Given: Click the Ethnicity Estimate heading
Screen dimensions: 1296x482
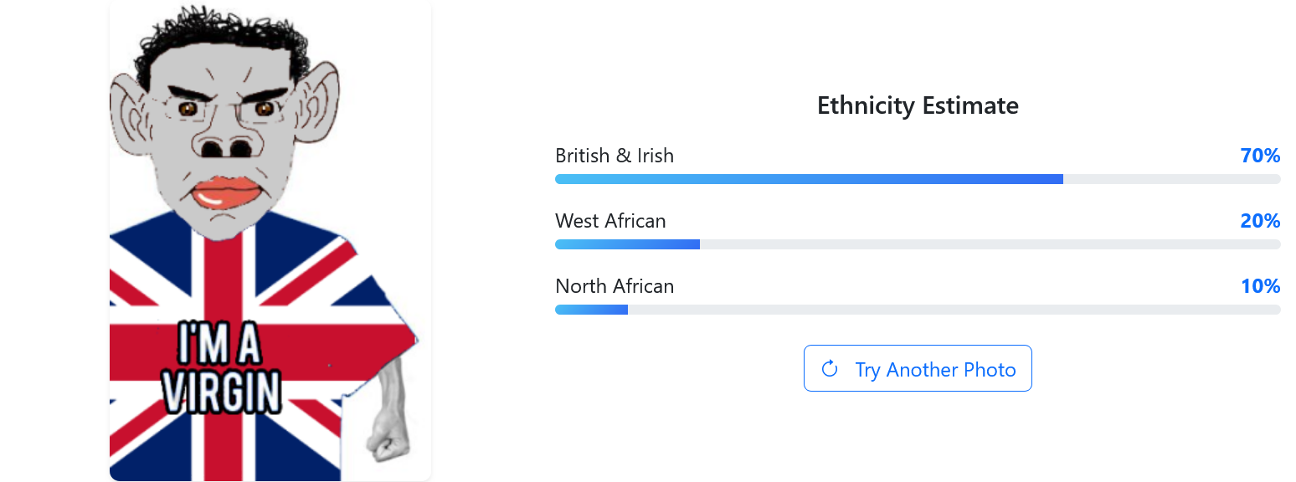Looking at the screenshot, I should pyautogui.click(x=918, y=105).
